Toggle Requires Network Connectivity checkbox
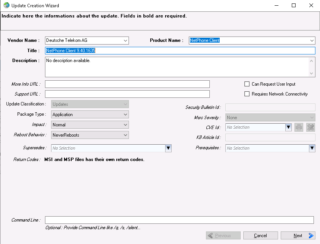Screen dimensions: 320x244 [247, 94]
